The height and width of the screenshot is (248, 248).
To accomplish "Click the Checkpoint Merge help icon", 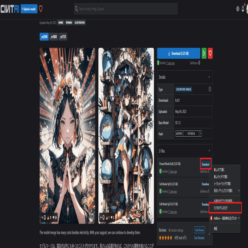I will point(210,89).
